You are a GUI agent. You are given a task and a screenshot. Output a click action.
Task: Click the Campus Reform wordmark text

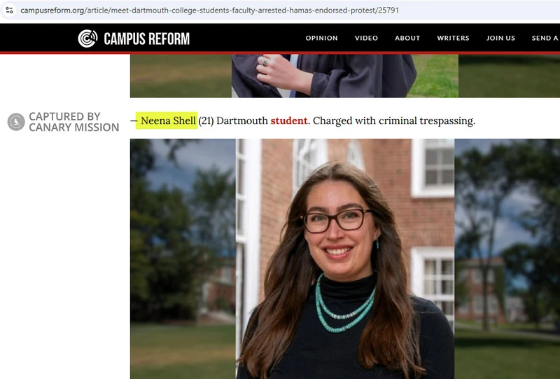tap(147, 39)
